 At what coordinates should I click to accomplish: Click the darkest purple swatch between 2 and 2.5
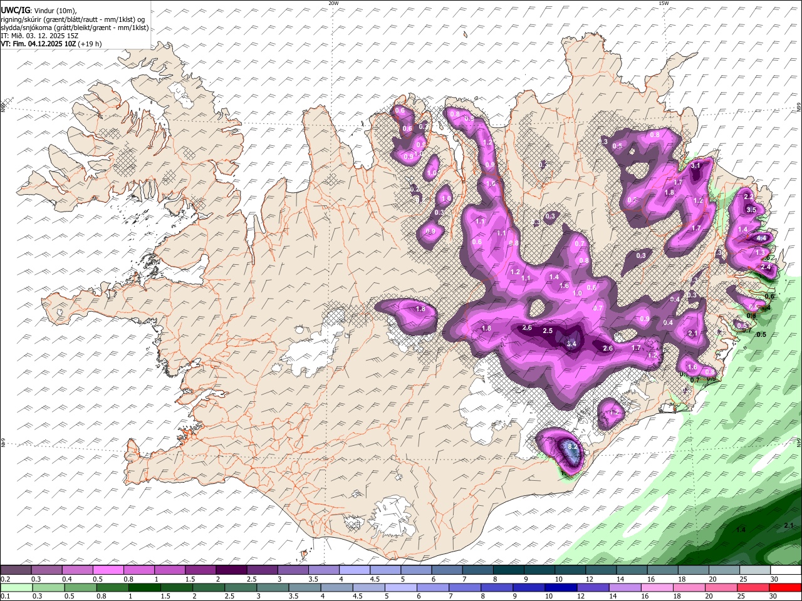(231, 570)
